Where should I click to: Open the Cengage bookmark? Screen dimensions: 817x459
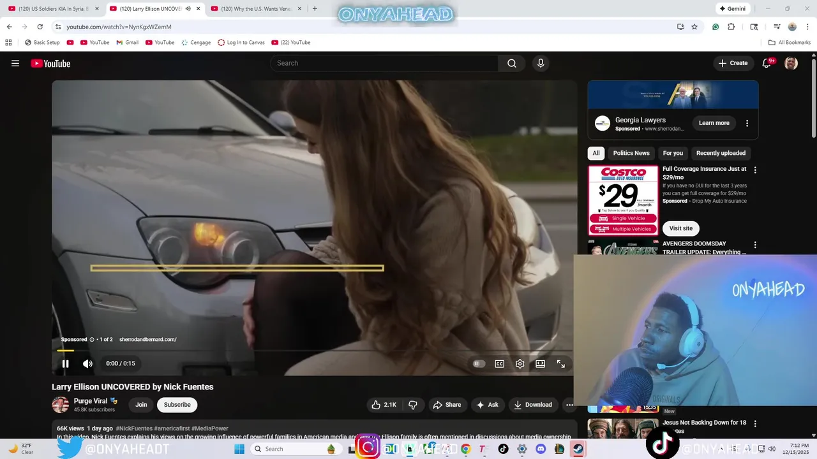[x=196, y=42]
